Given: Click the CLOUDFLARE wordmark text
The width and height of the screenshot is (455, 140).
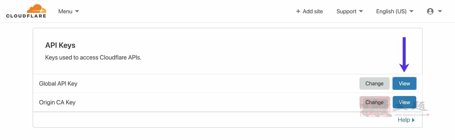Looking at the screenshot, I should click(26, 16).
